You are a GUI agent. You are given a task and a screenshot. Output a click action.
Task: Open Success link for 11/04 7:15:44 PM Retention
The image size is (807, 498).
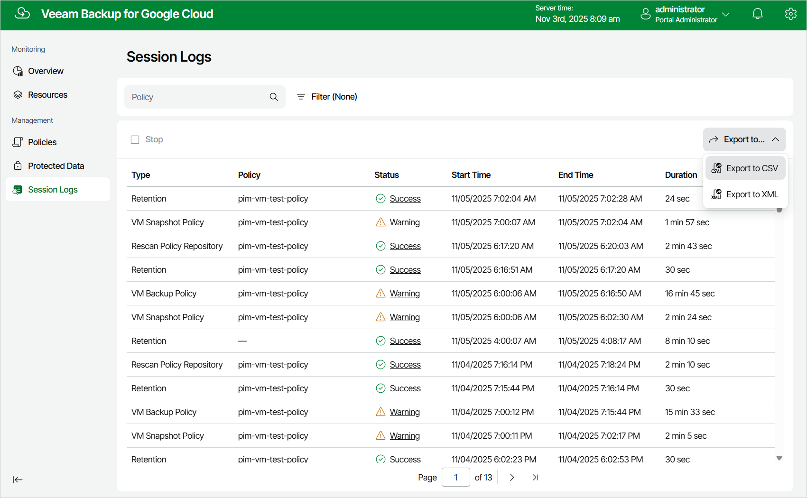click(405, 388)
